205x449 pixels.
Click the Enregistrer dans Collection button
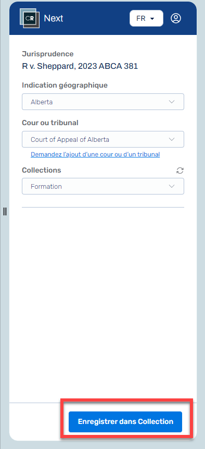pos(125,422)
